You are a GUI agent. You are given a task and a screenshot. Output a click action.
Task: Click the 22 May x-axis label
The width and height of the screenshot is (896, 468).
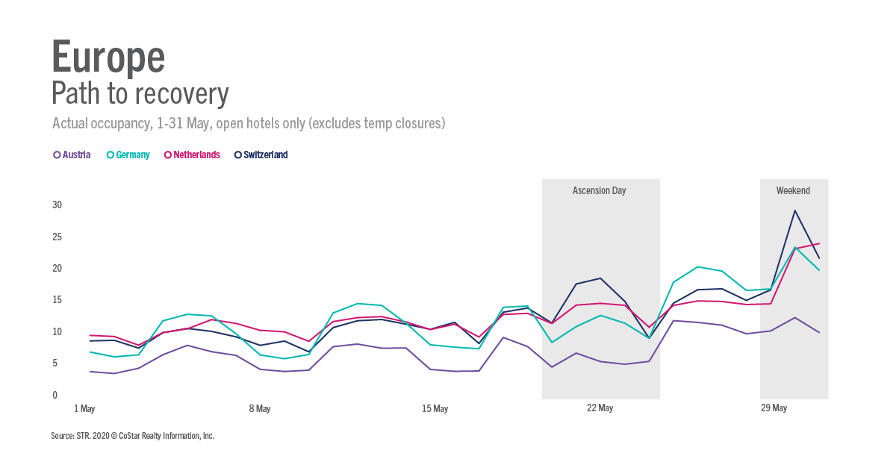pos(600,408)
